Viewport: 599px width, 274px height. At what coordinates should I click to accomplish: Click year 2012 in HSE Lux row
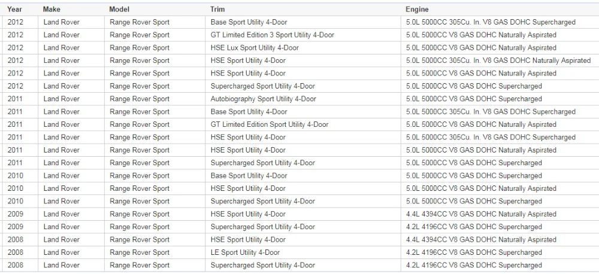pos(16,48)
